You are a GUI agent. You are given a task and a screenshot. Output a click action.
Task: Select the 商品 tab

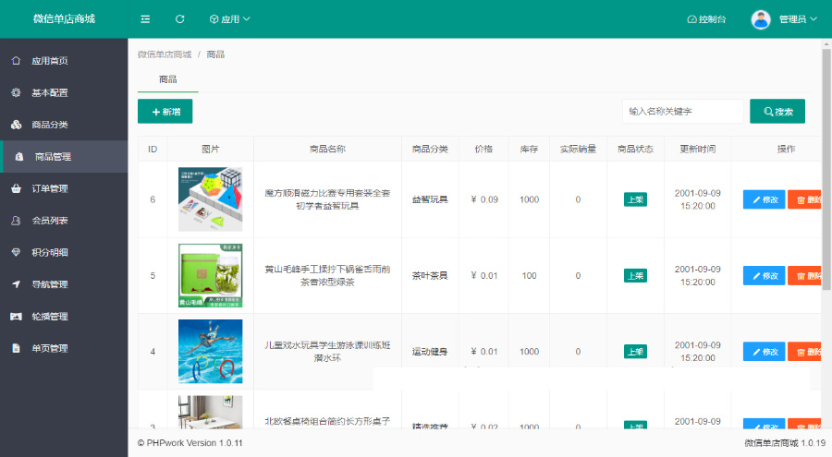pyautogui.click(x=167, y=79)
